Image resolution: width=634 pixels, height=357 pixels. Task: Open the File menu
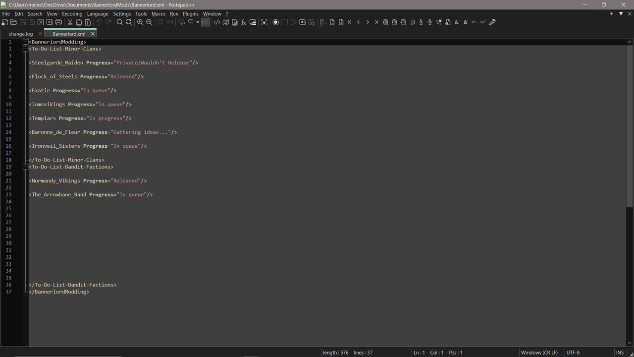[x=6, y=14]
